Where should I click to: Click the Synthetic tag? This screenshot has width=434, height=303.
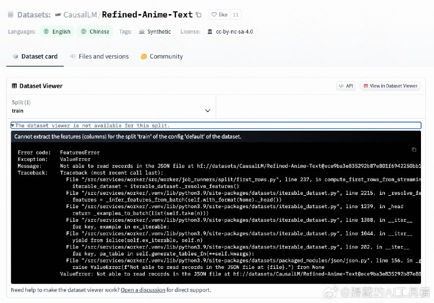(x=155, y=31)
